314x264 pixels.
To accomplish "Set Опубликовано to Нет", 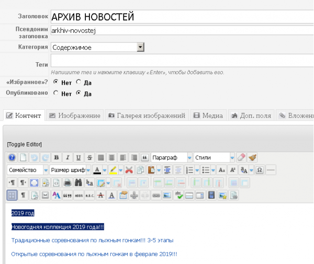I will [56, 93].
